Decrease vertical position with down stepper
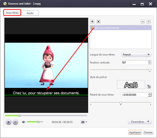The height and width of the screenshot is (138, 157). tap(150, 63)
